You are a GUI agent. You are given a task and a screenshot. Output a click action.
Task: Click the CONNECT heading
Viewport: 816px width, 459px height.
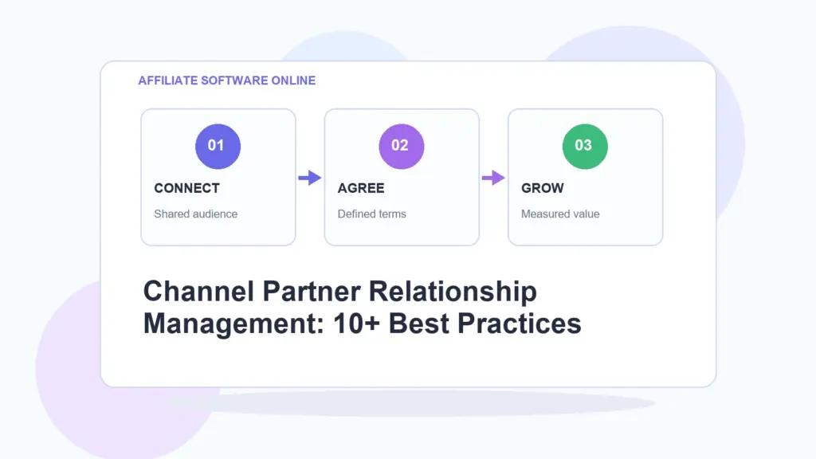[x=186, y=188]
